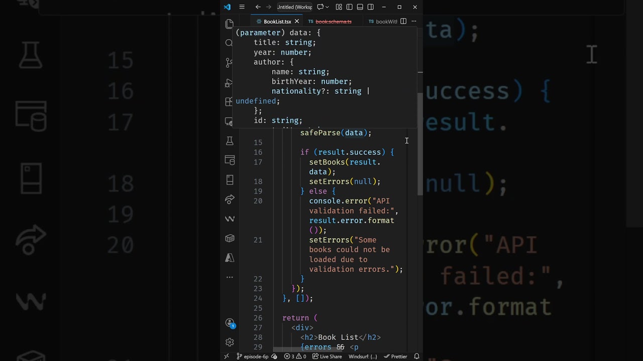
Task: Click 'birthYear' in the hover tooltip
Action: pyautogui.click(x=292, y=81)
